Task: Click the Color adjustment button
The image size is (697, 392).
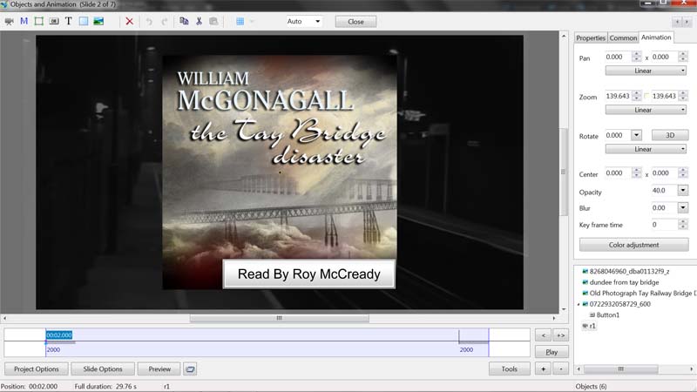Action: [633, 245]
